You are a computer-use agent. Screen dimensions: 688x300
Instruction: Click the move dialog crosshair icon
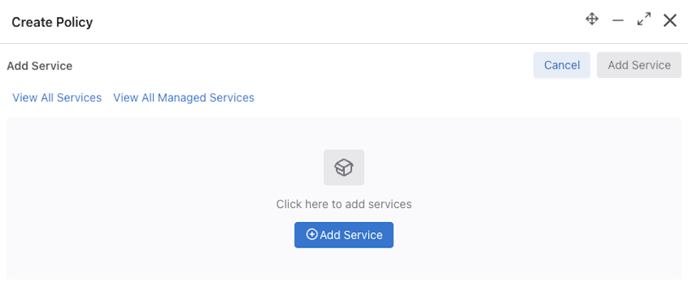point(592,19)
